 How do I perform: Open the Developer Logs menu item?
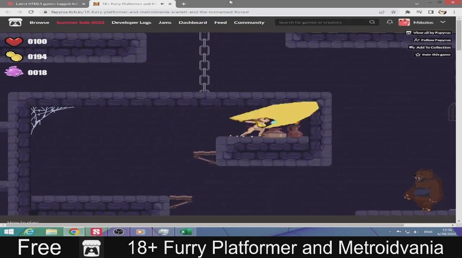131,22
